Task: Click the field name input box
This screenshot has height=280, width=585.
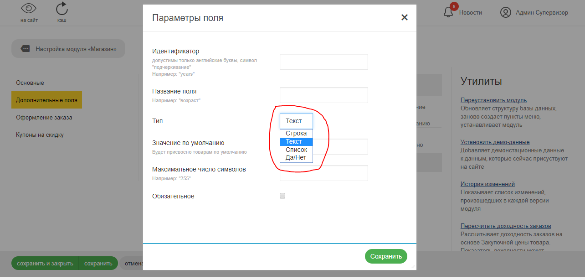Action: (x=323, y=95)
